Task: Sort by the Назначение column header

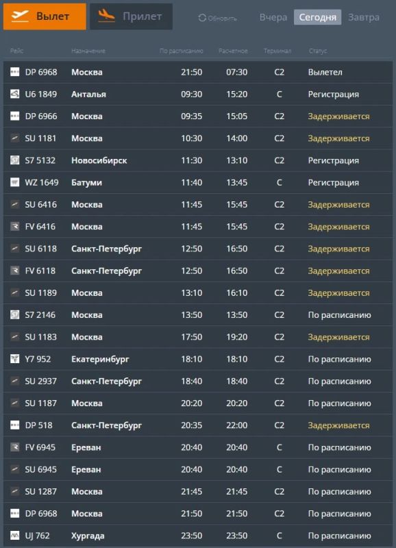Action: tap(88, 51)
